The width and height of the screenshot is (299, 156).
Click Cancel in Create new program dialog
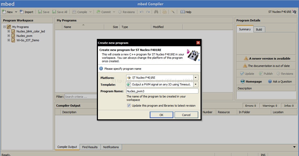(186, 115)
